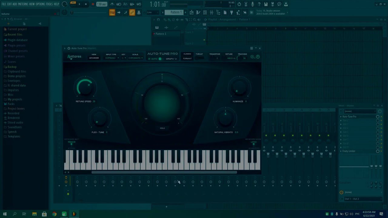Open the plugin picker plug icon

click(x=232, y=12)
